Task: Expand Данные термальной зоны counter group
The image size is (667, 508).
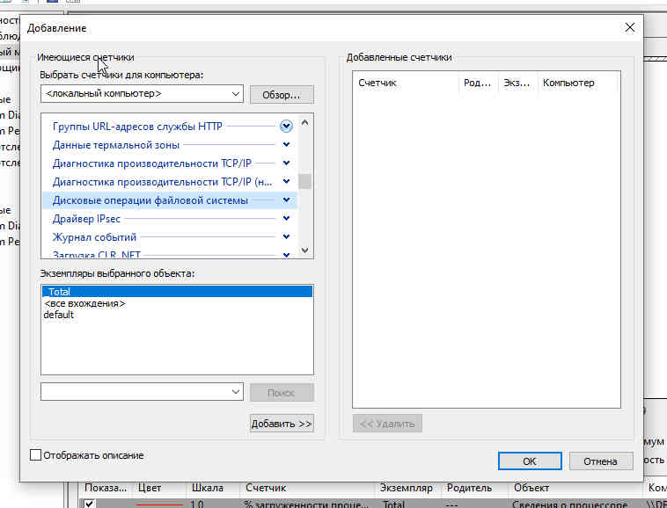Action: click(x=286, y=145)
